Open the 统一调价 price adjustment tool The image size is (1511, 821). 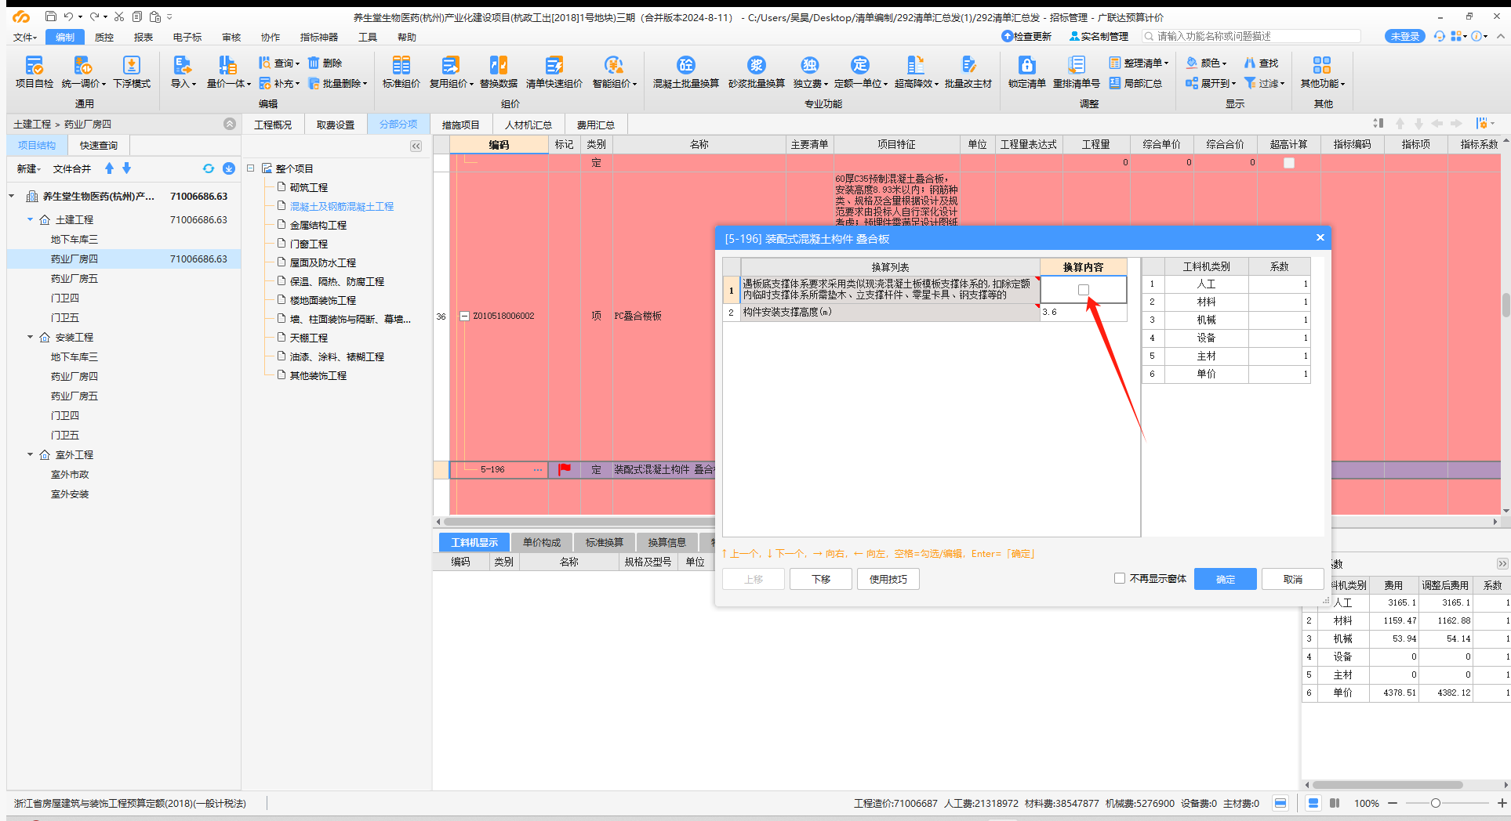[x=83, y=71]
